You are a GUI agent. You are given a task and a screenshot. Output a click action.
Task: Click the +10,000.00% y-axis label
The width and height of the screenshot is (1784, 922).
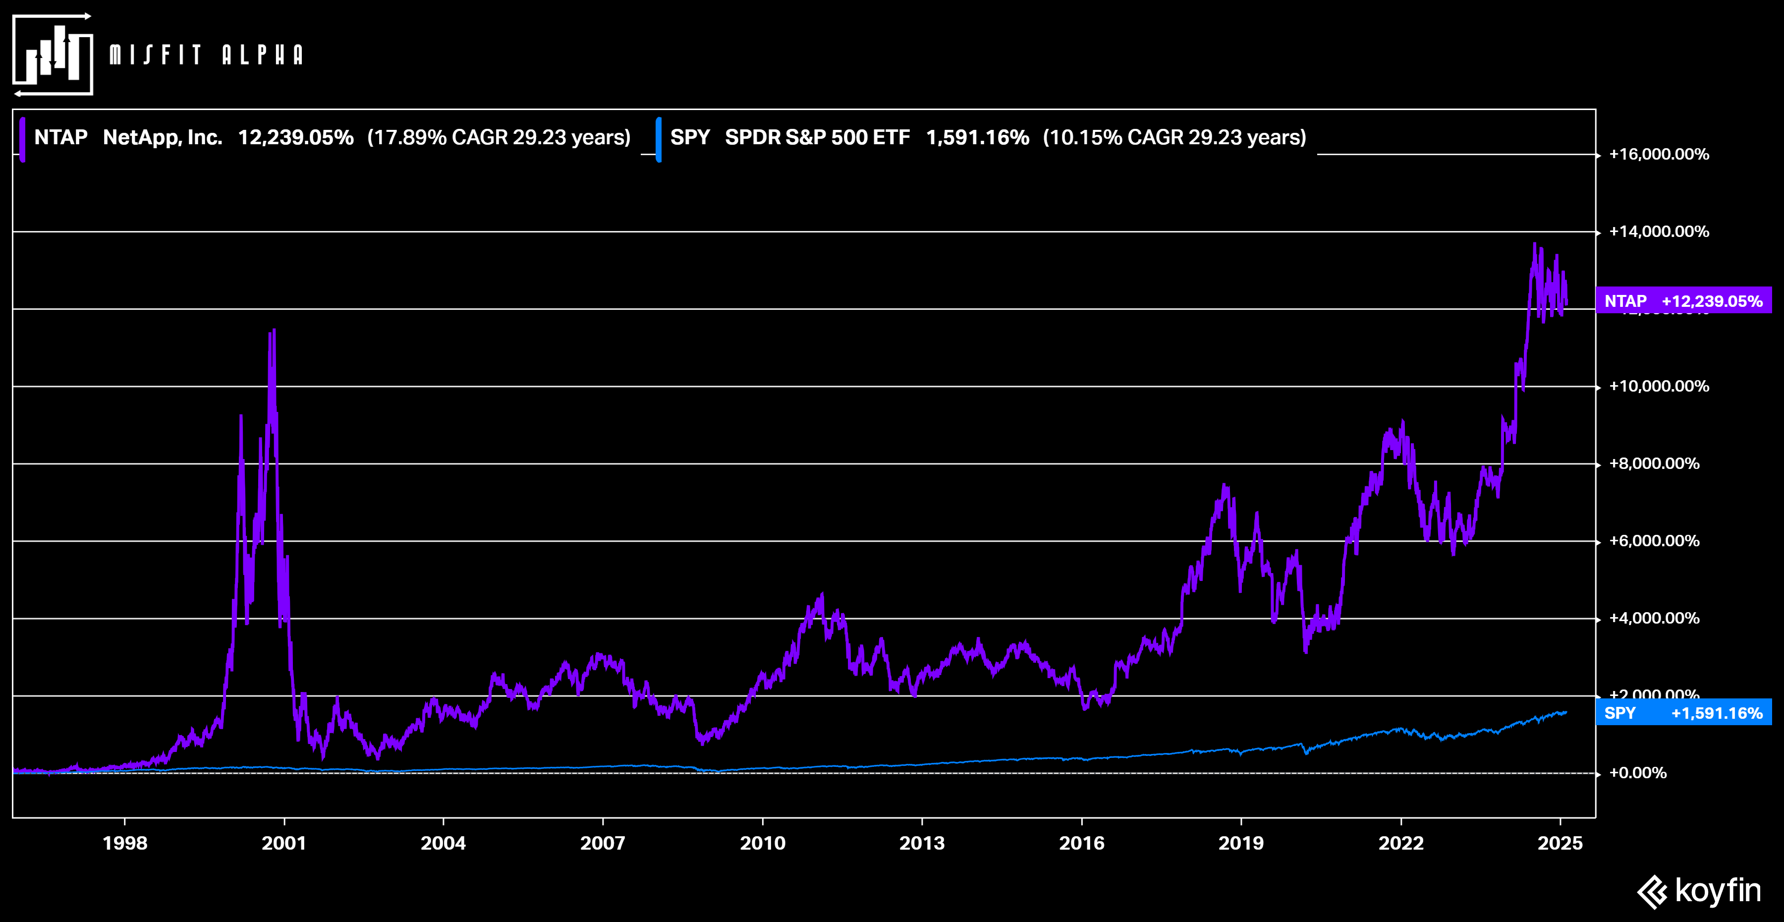[x=1659, y=386]
